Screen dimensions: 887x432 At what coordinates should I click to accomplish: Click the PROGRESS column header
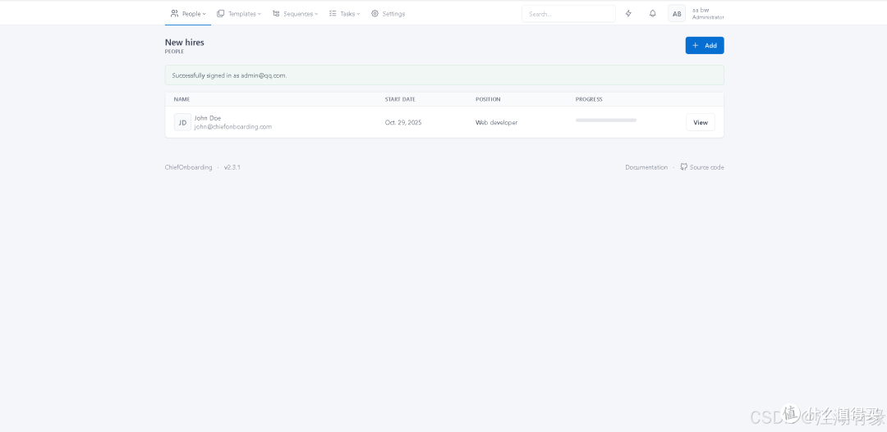point(589,99)
